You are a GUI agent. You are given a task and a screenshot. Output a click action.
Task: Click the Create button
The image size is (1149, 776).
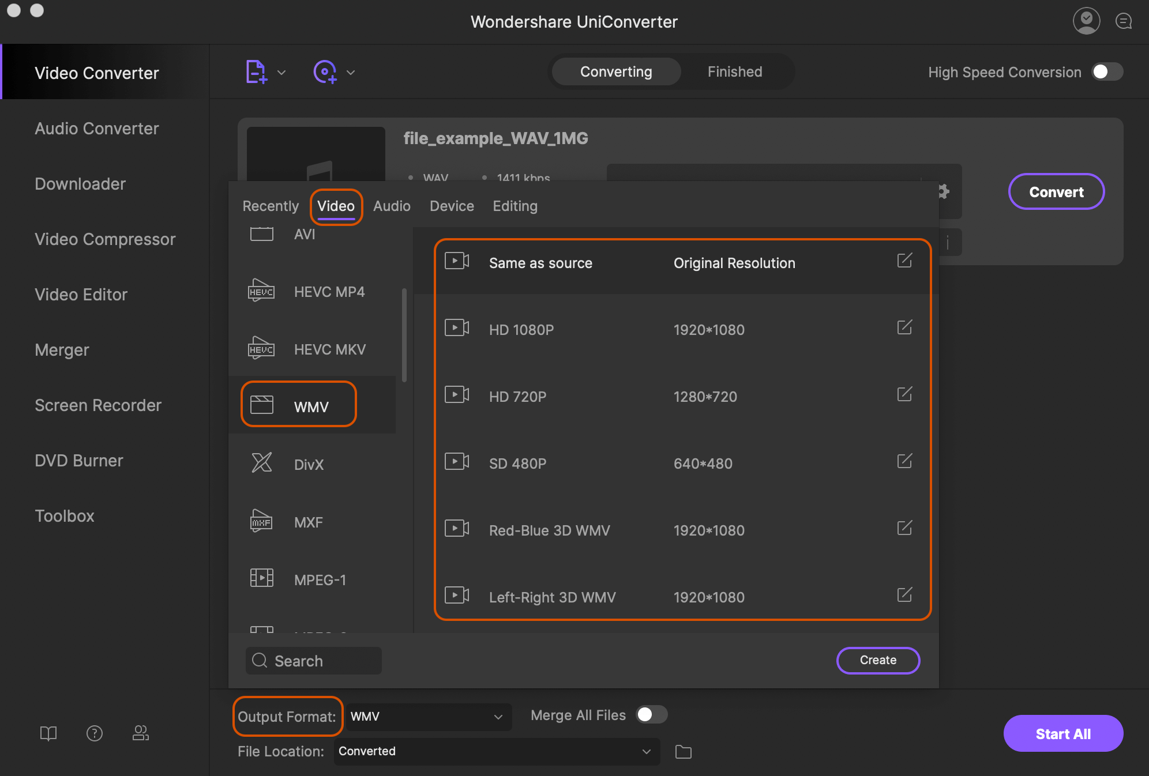(x=878, y=660)
